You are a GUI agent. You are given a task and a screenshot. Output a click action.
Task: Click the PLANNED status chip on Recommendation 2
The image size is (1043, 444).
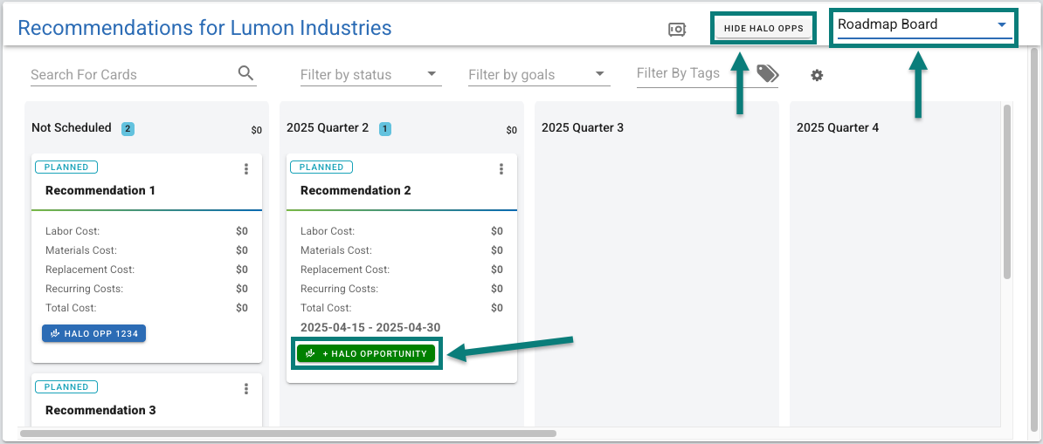321,167
